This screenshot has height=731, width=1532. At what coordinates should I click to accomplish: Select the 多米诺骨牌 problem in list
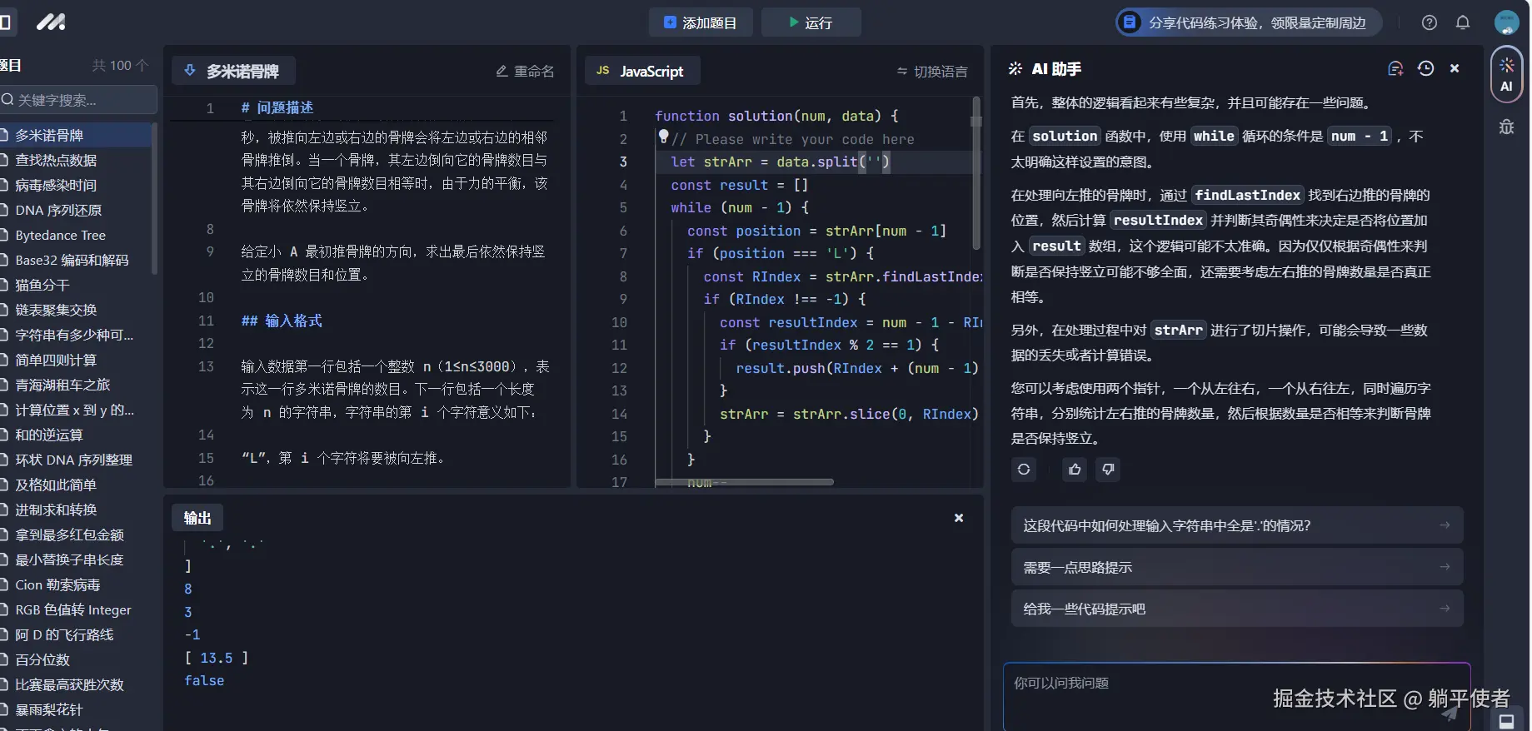pyautogui.click(x=75, y=135)
